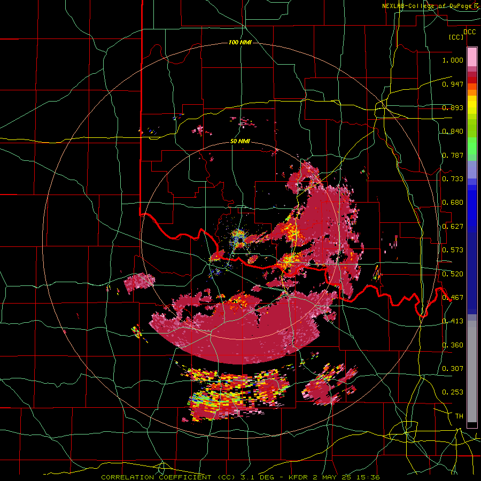The image size is (481, 481).
Task: Select the 0.787 value on the scale
Action: [453, 155]
